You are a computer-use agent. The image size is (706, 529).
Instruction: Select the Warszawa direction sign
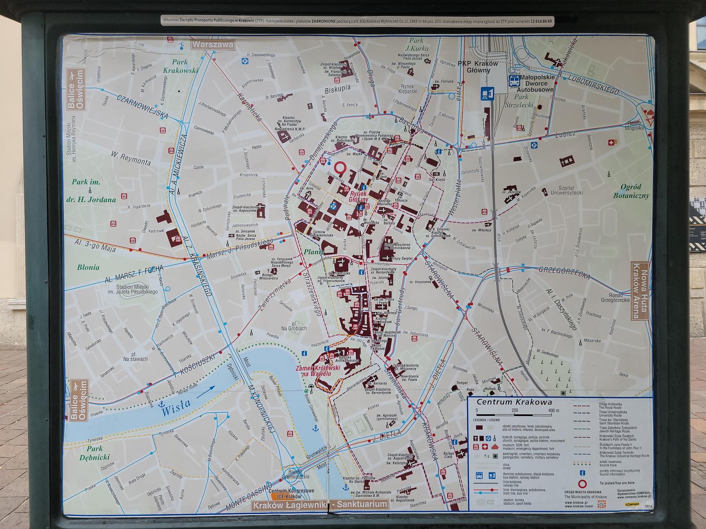click(212, 45)
